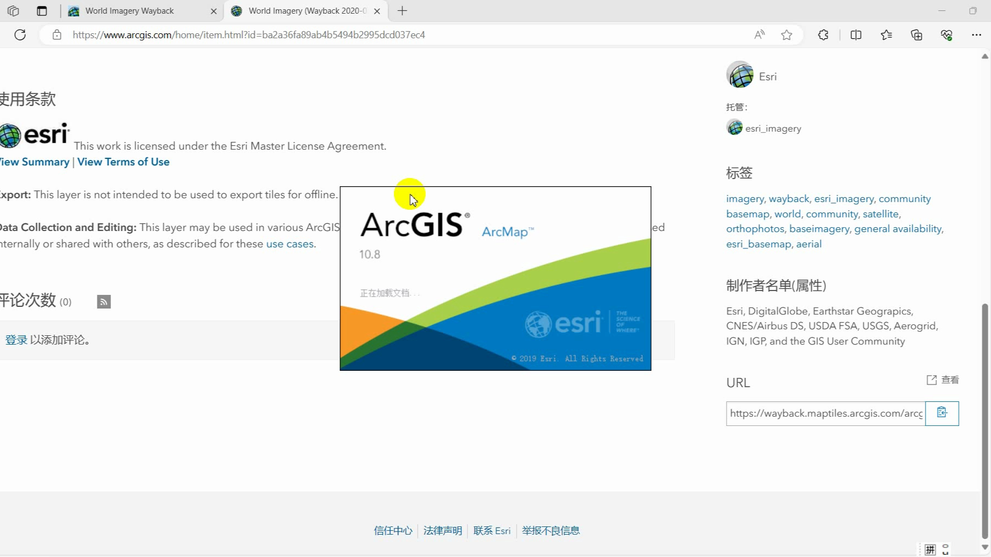Open Browser essentials heart icon
The width and height of the screenshot is (991, 557).
point(947,35)
